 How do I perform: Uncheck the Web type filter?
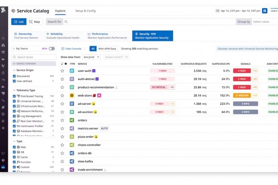point(14,147)
